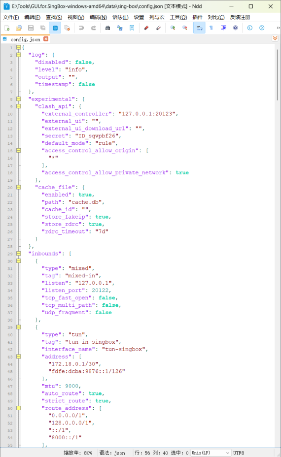Close the config.json tab
281x457 pixels.
click(46, 39)
